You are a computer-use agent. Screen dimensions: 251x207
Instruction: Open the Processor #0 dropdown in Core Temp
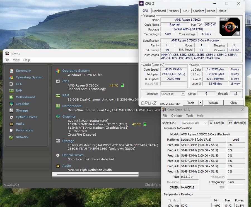pos(194,123)
